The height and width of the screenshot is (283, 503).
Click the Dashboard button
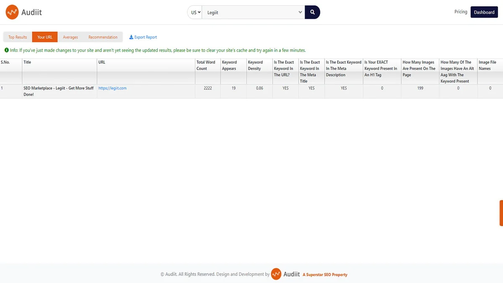[x=484, y=12]
